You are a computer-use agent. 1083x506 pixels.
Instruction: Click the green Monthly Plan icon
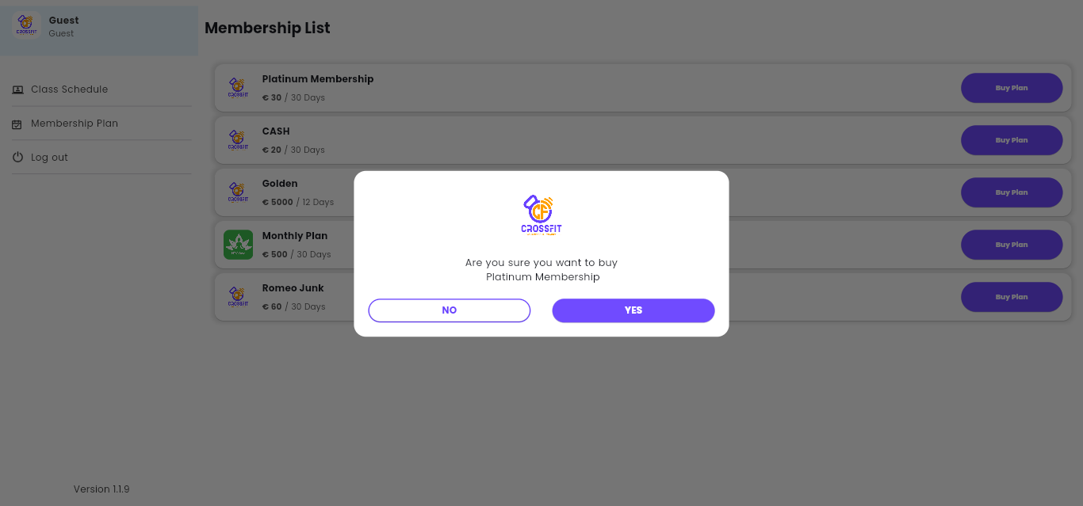pos(238,245)
